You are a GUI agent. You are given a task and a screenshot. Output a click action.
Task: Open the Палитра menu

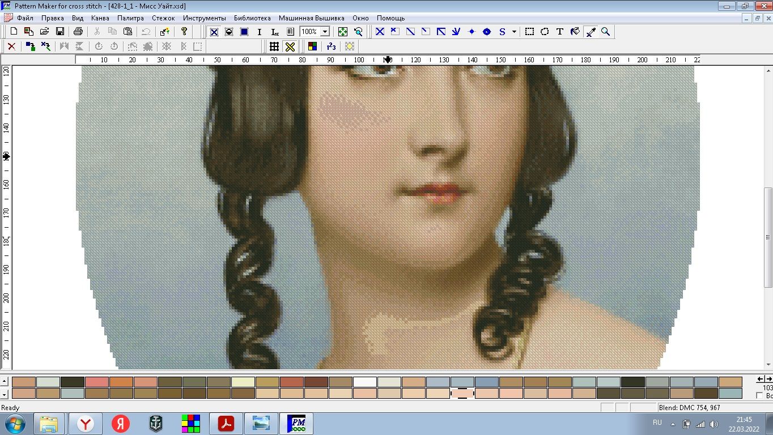tap(130, 18)
